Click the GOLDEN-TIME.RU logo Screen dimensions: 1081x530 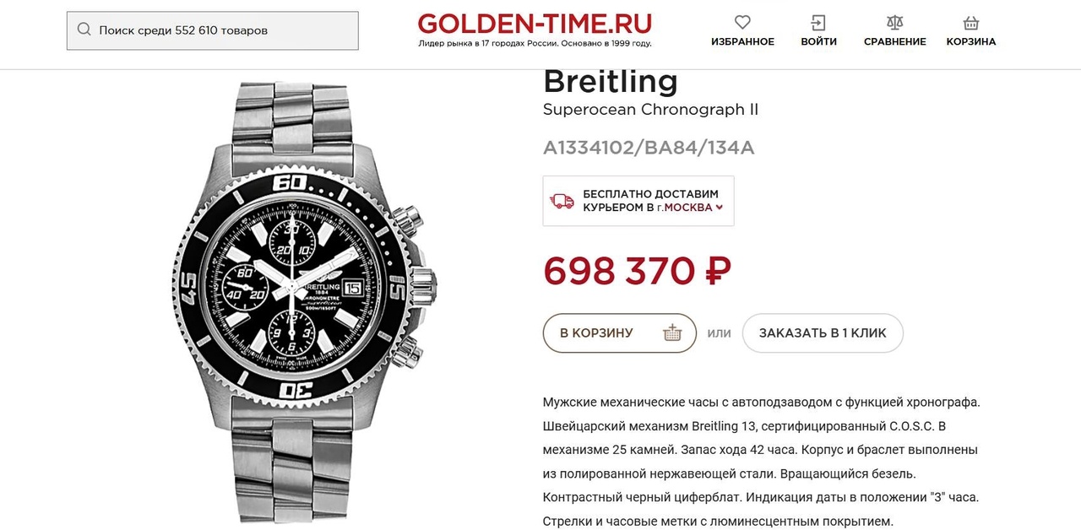point(535,24)
